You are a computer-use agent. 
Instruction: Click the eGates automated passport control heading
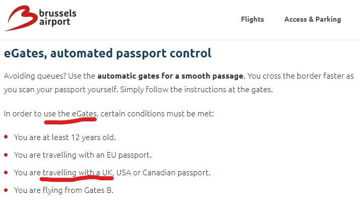click(x=108, y=53)
